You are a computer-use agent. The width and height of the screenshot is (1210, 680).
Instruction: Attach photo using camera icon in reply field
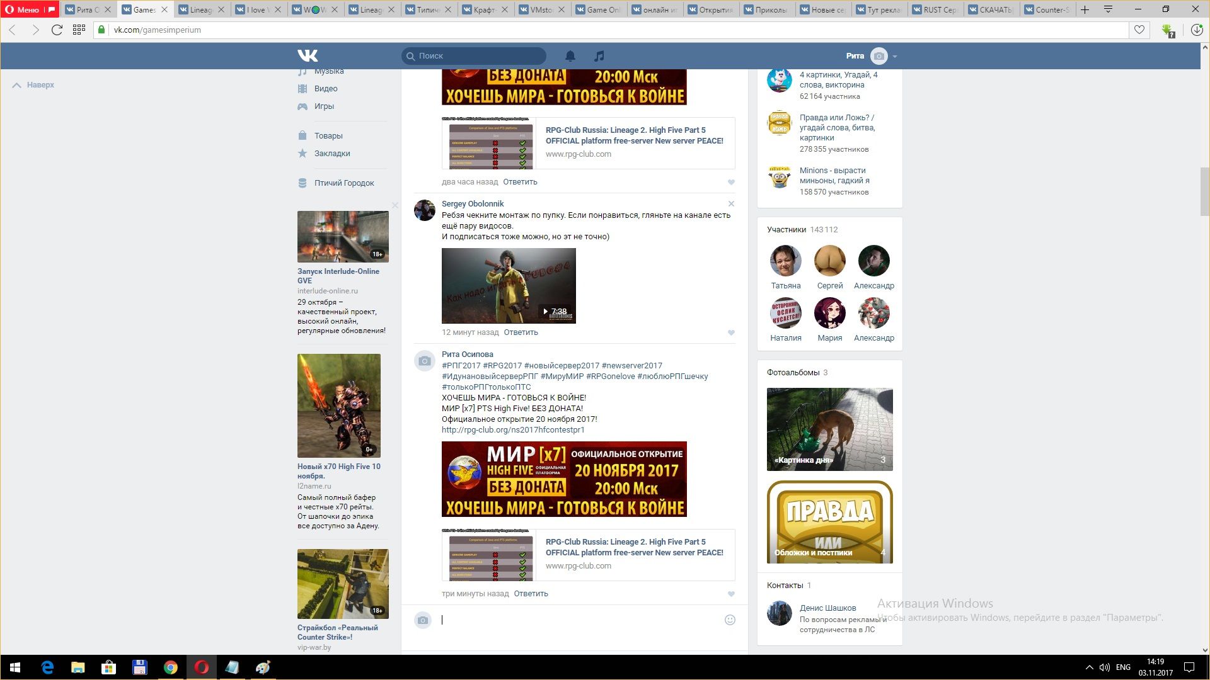423,620
